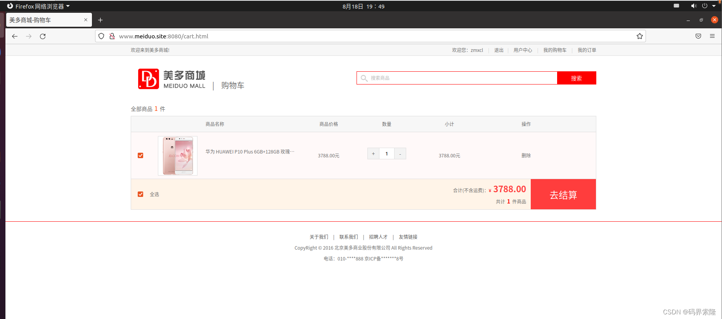
Task: Click the 购物车 page title
Action: click(x=233, y=85)
